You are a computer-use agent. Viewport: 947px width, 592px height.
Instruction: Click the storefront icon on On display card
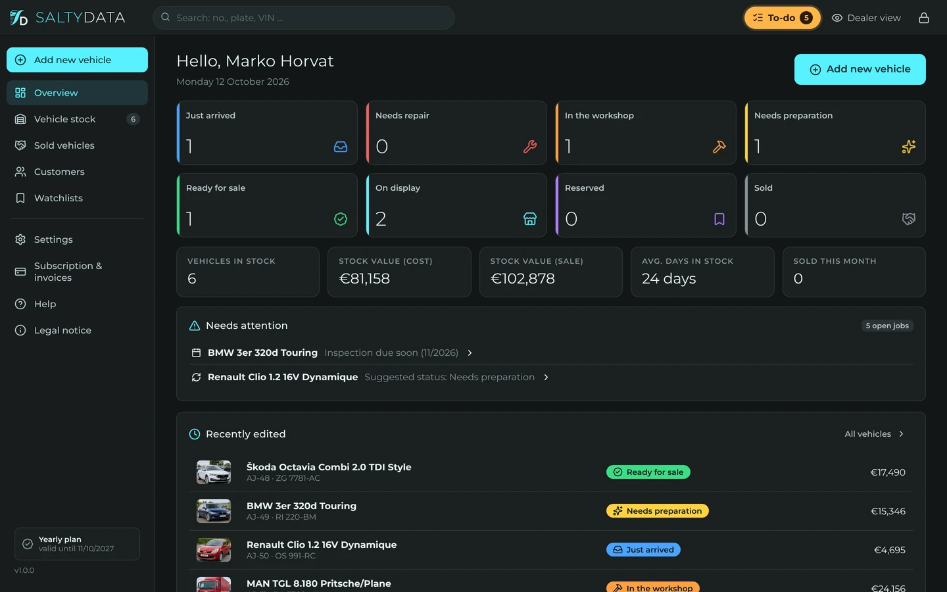[530, 219]
